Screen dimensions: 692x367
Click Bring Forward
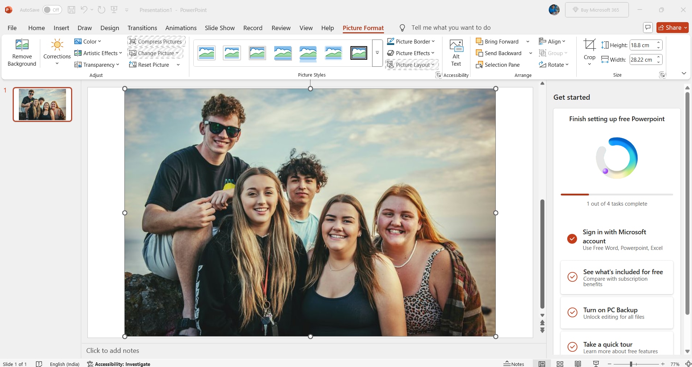pyautogui.click(x=497, y=41)
